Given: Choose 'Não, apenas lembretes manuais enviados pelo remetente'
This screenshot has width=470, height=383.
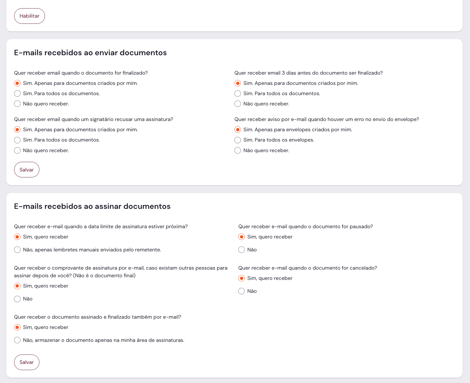Looking at the screenshot, I should click(x=17, y=250).
